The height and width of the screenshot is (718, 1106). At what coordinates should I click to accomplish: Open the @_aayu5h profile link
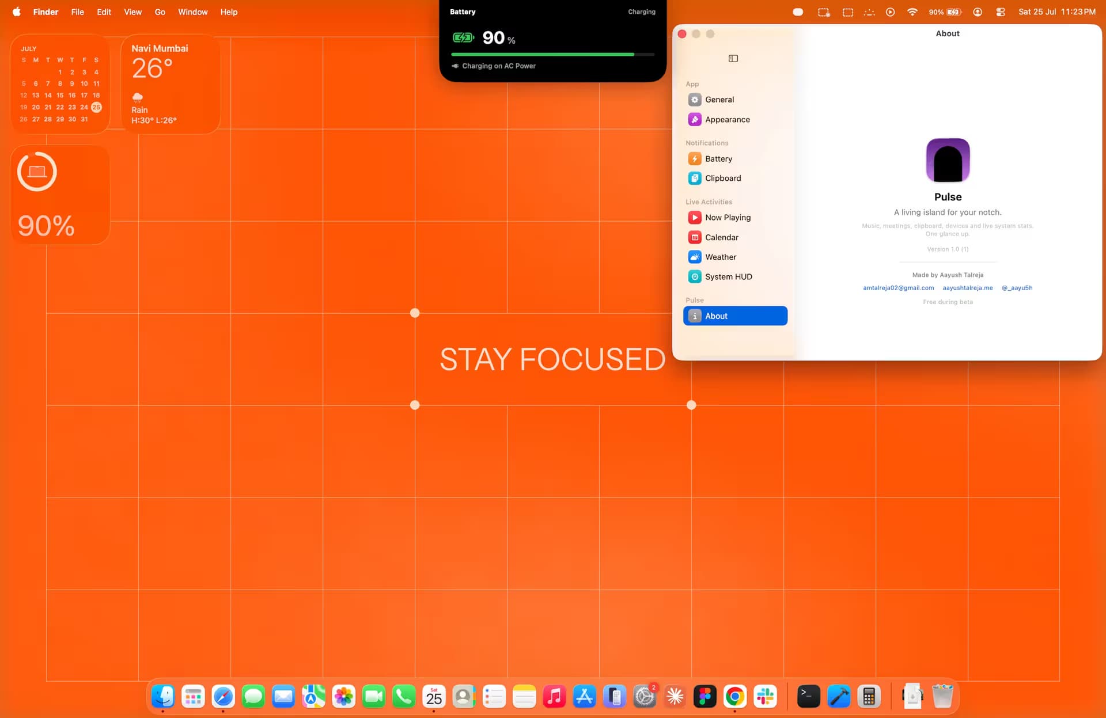click(x=1017, y=288)
